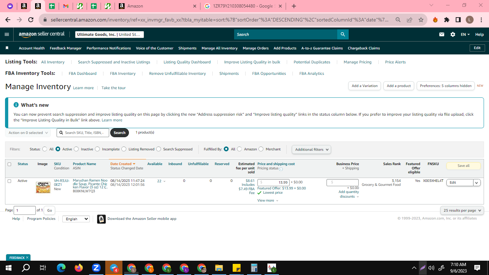Screen dimensions: 489x275
Task: Open Microsoft Edge from the taskbar
Action: click(61, 268)
